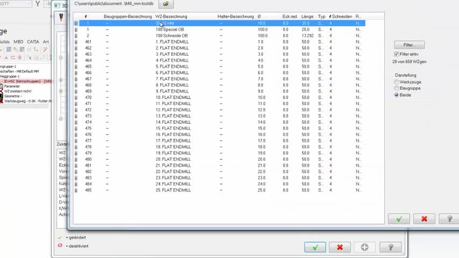
Task: Click red up-arrow icon in operations toolbar
Action: [x=6, y=58]
